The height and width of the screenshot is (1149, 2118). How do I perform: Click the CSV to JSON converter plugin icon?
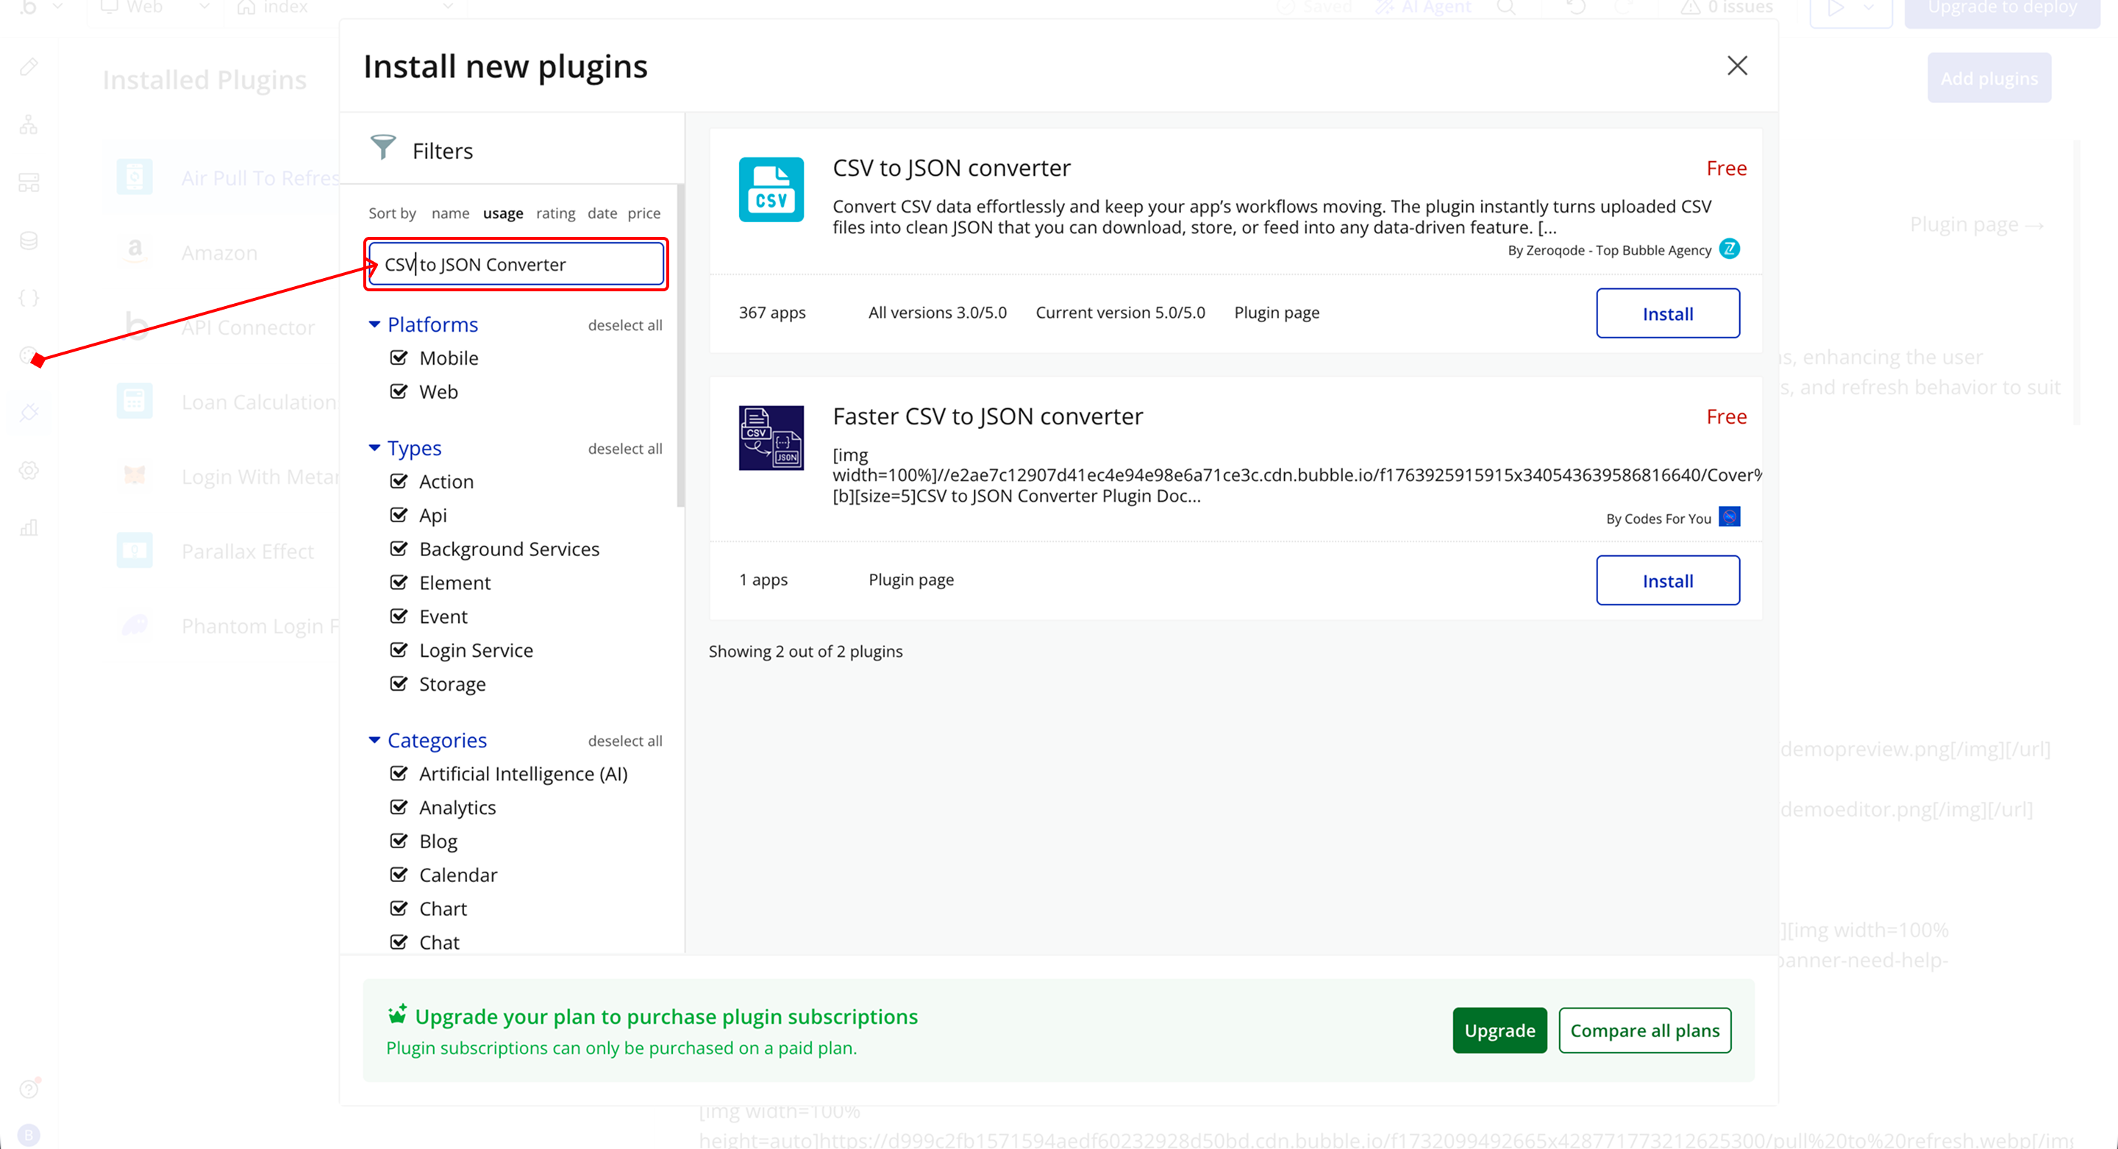tap(771, 190)
